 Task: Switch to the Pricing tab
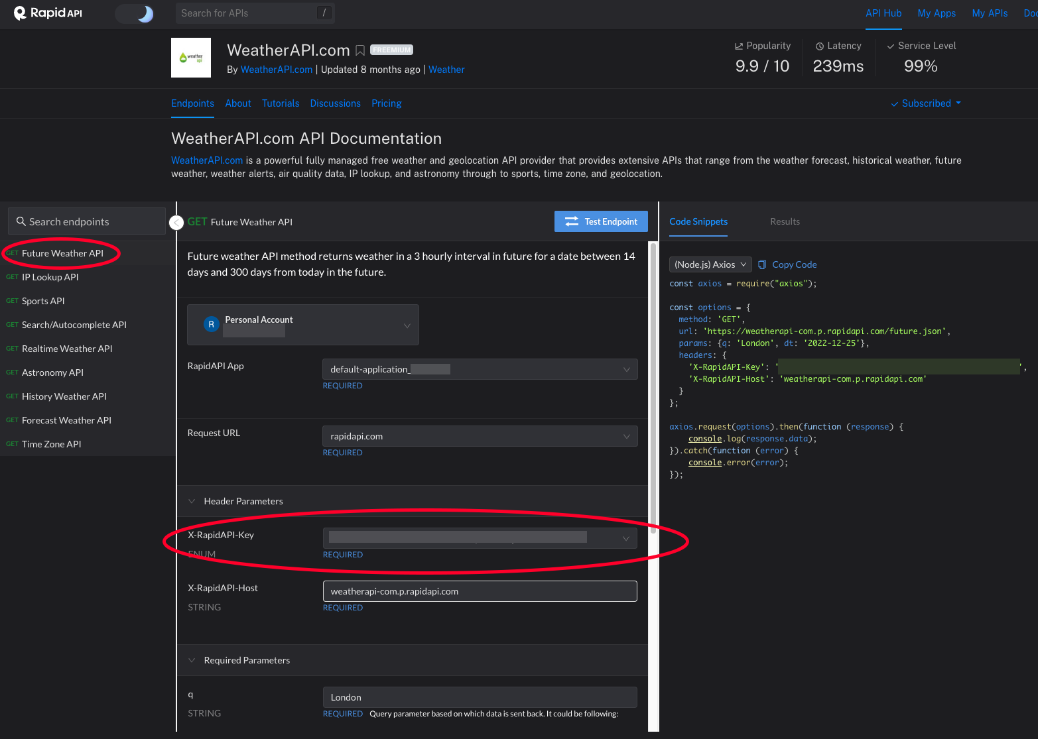pyautogui.click(x=386, y=103)
